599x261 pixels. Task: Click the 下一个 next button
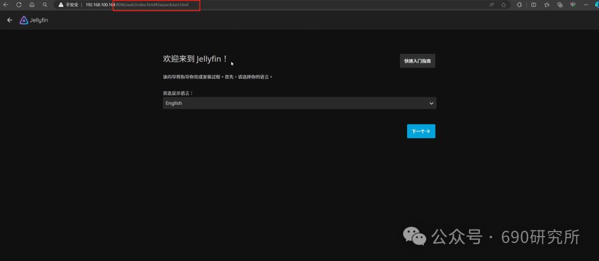point(421,131)
